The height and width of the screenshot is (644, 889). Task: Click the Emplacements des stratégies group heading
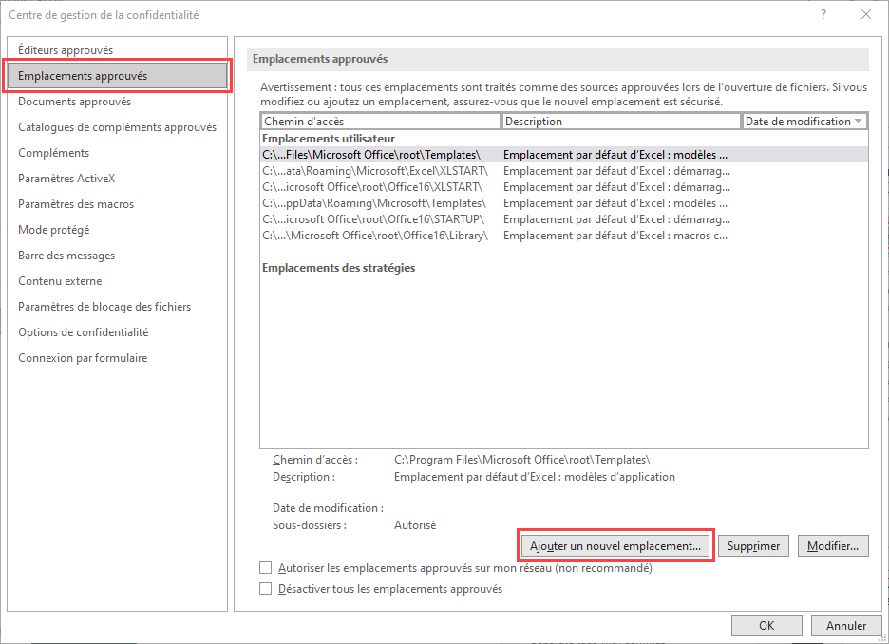338,268
